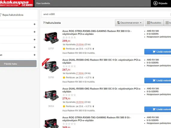Expand delivery estimate arrows for product 12737
This screenshot has height=128, width=171.
click(93, 49)
